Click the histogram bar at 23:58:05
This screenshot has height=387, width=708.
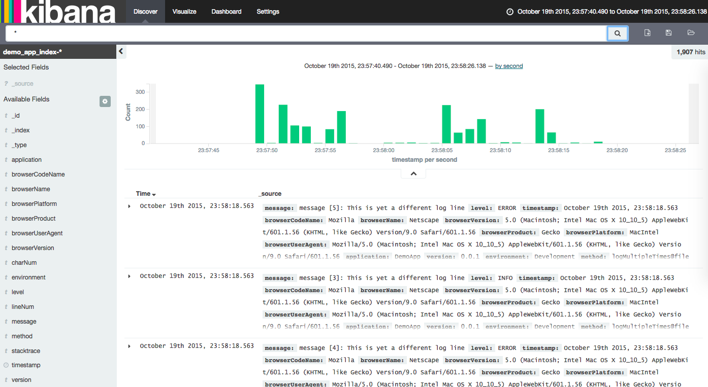pos(446,124)
